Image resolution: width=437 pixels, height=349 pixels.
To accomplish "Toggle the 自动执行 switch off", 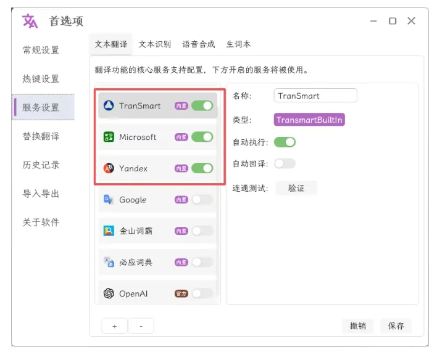I will [x=285, y=142].
